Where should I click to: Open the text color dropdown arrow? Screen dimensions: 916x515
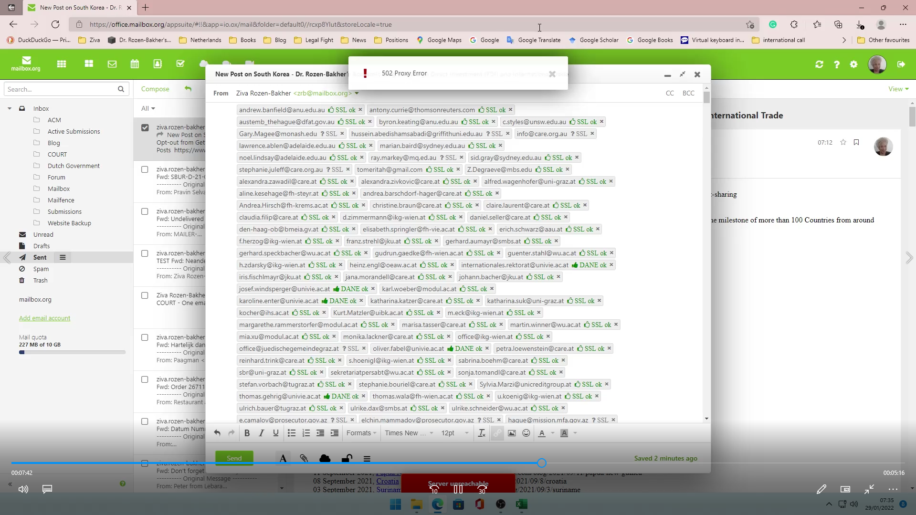(x=553, y=433)
